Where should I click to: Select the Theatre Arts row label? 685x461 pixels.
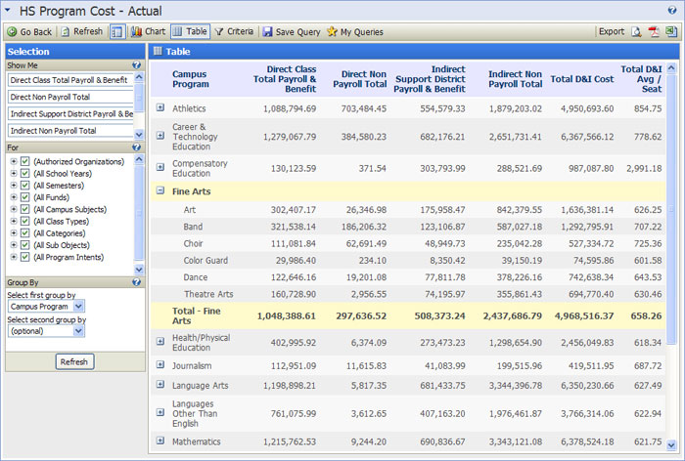[x=208, y=294]
